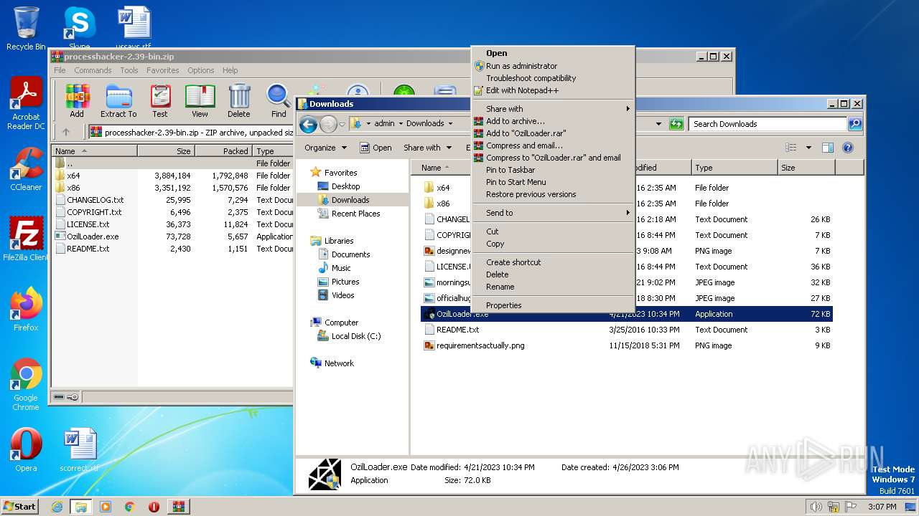The height and width of the screenshot is (516, 919).
Task: Open Recycle Bin desktop icon
Action: click(26, 28)
